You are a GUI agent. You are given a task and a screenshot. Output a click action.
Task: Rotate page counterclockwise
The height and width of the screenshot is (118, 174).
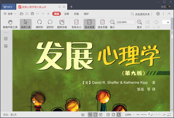pos(50,24)
